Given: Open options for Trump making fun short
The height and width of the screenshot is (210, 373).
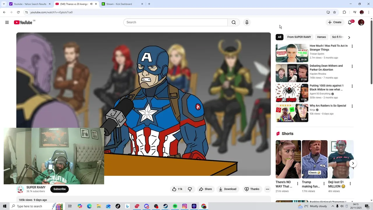Looking at the screenshot, I should (324, 184).
